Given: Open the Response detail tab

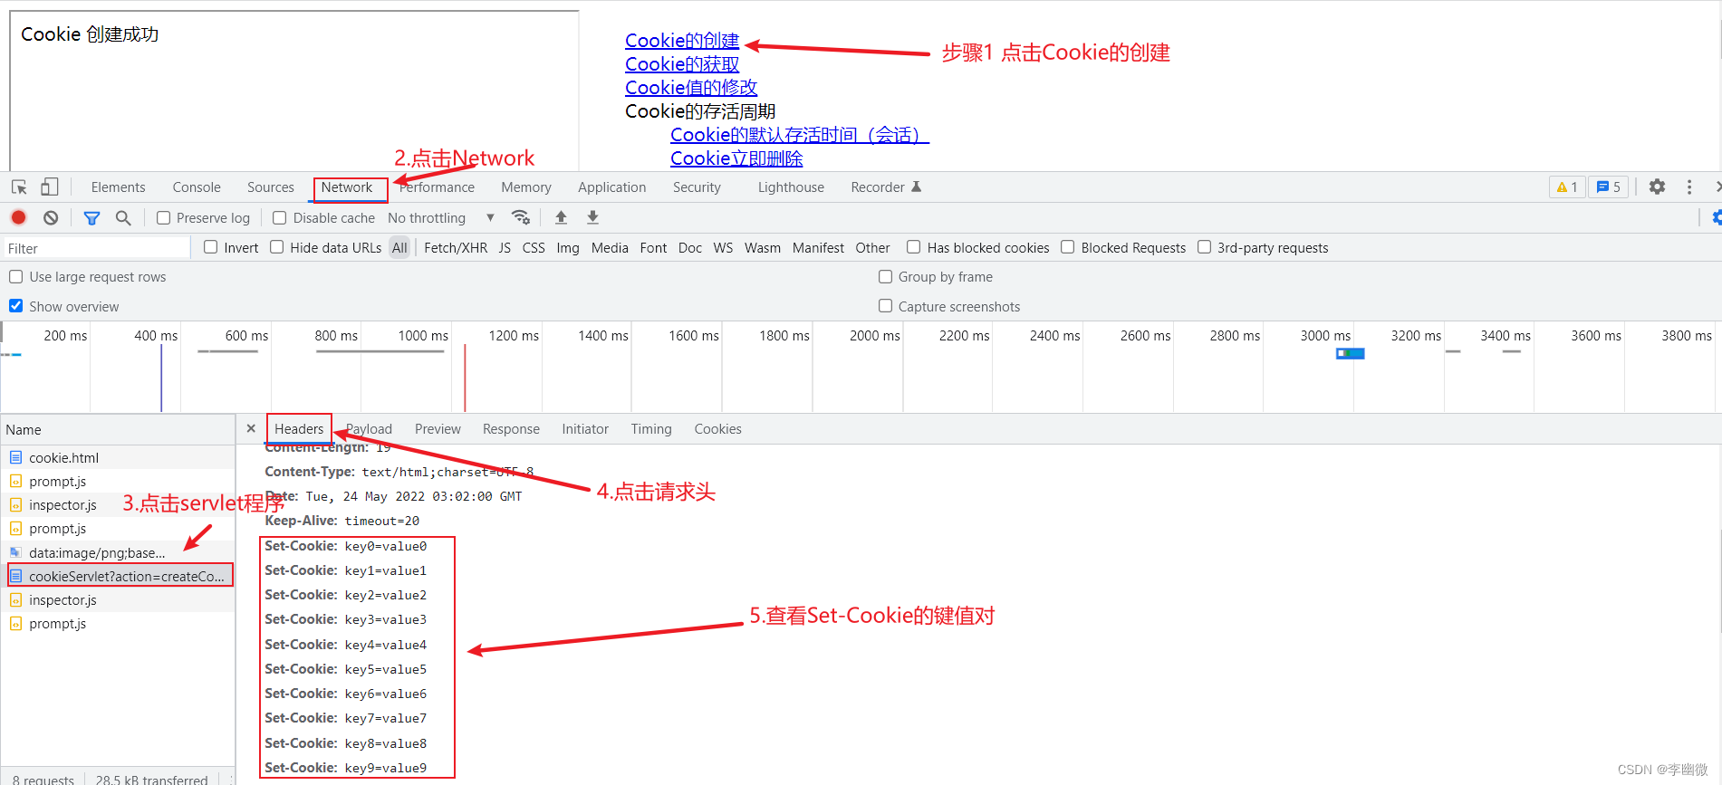Looking at the screenshot, I should (511, 429).
